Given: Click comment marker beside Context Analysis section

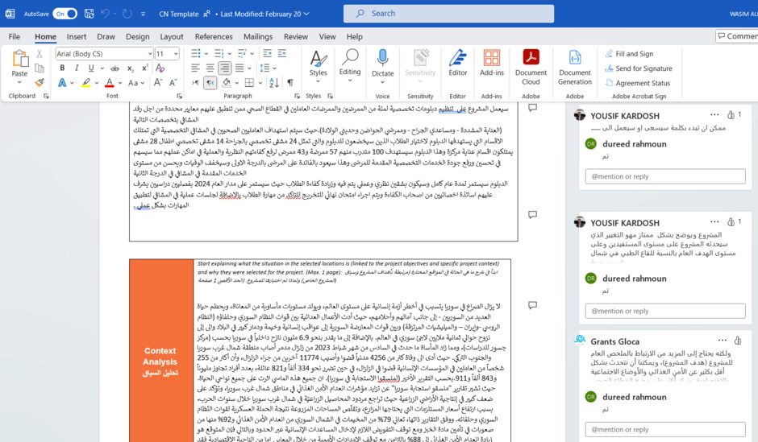Looking at the screenshot, I should click(533, 305).
